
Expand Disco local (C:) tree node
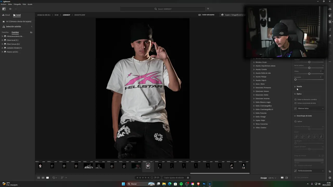pos(2,40)
